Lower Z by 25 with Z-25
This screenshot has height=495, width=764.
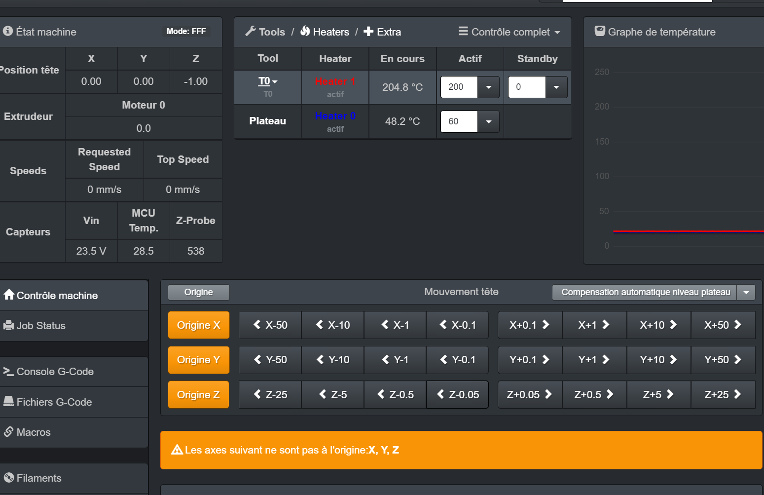[x=270, y=395]
